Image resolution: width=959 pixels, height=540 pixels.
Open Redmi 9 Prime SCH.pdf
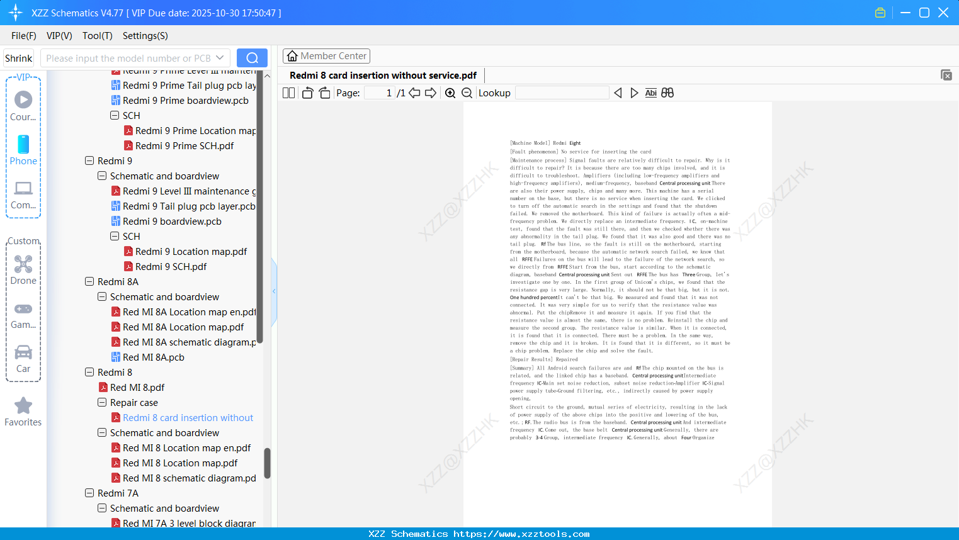click(x=184, y=146)
